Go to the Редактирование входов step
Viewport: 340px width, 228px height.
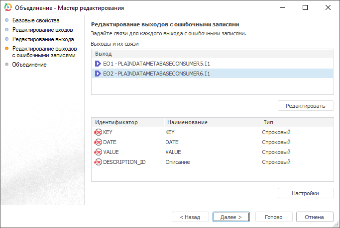(x=43, y=30)
